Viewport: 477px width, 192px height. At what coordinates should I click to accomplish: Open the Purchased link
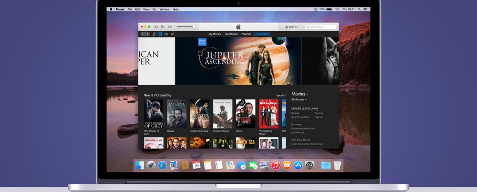[x=297, y=124]
